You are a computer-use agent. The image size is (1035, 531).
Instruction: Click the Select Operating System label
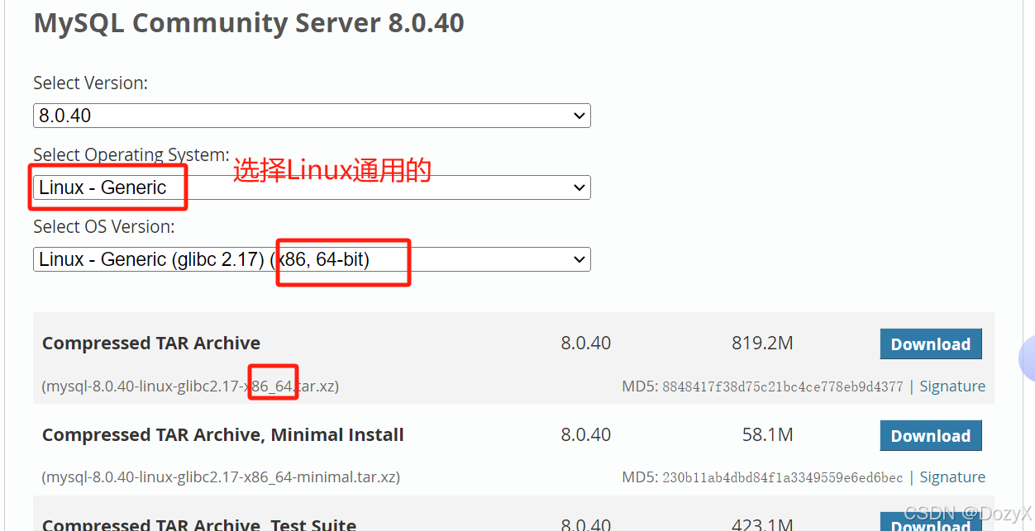pos(131,154)
